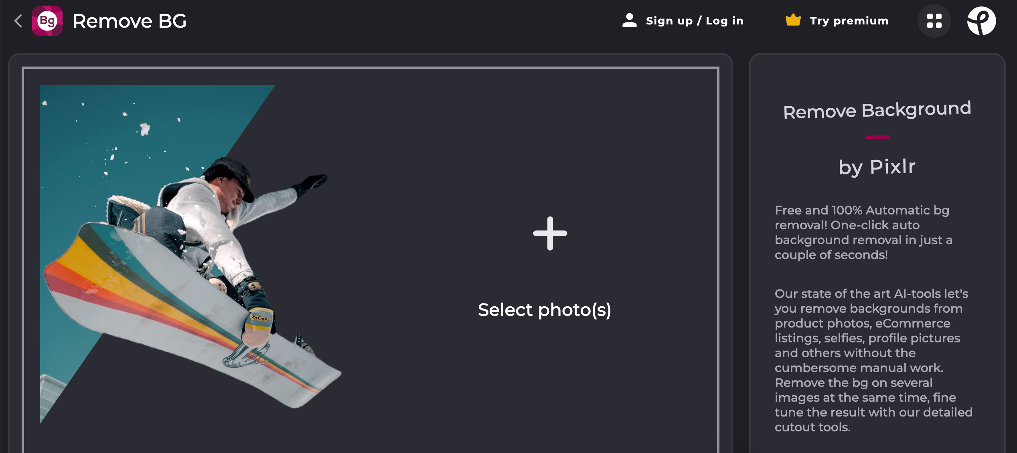Click the by Pixlr subheading
The image size is (1017, 453).
[x=877, y=167]
